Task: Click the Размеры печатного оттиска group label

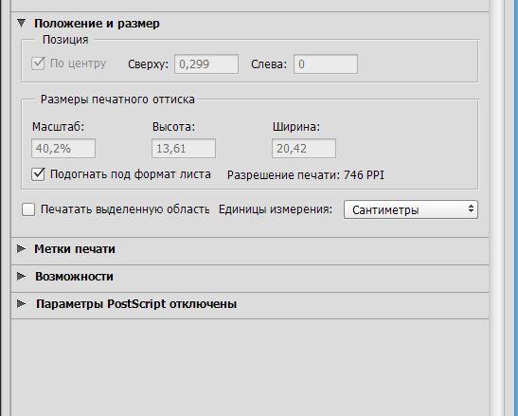Action: tap(117, 99)
